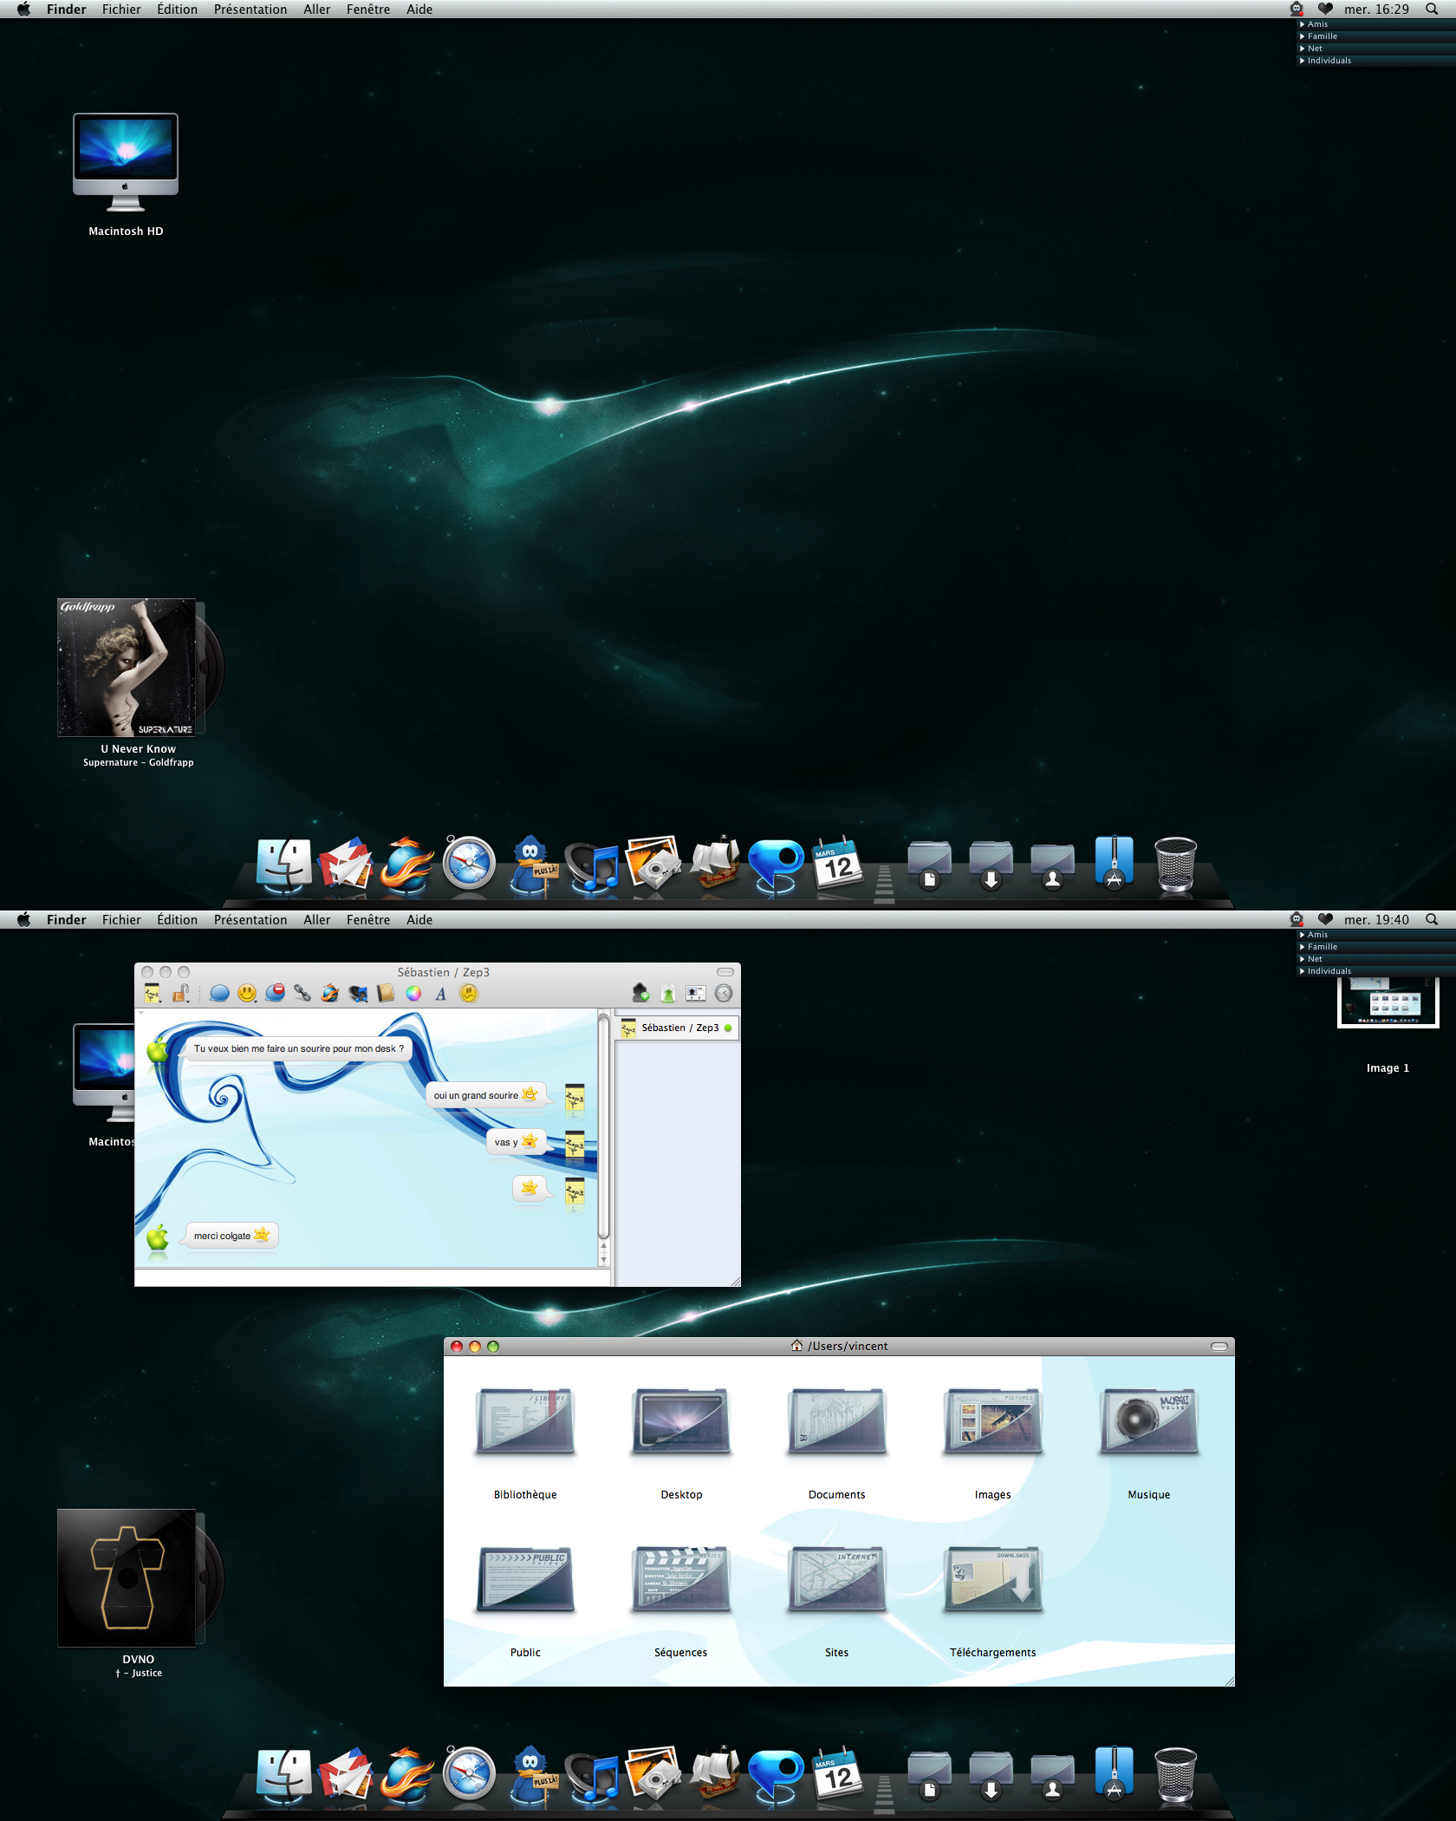
Task: Open the Image 1 thumbnail on the desktop
Action: tap(1388, 1002)
